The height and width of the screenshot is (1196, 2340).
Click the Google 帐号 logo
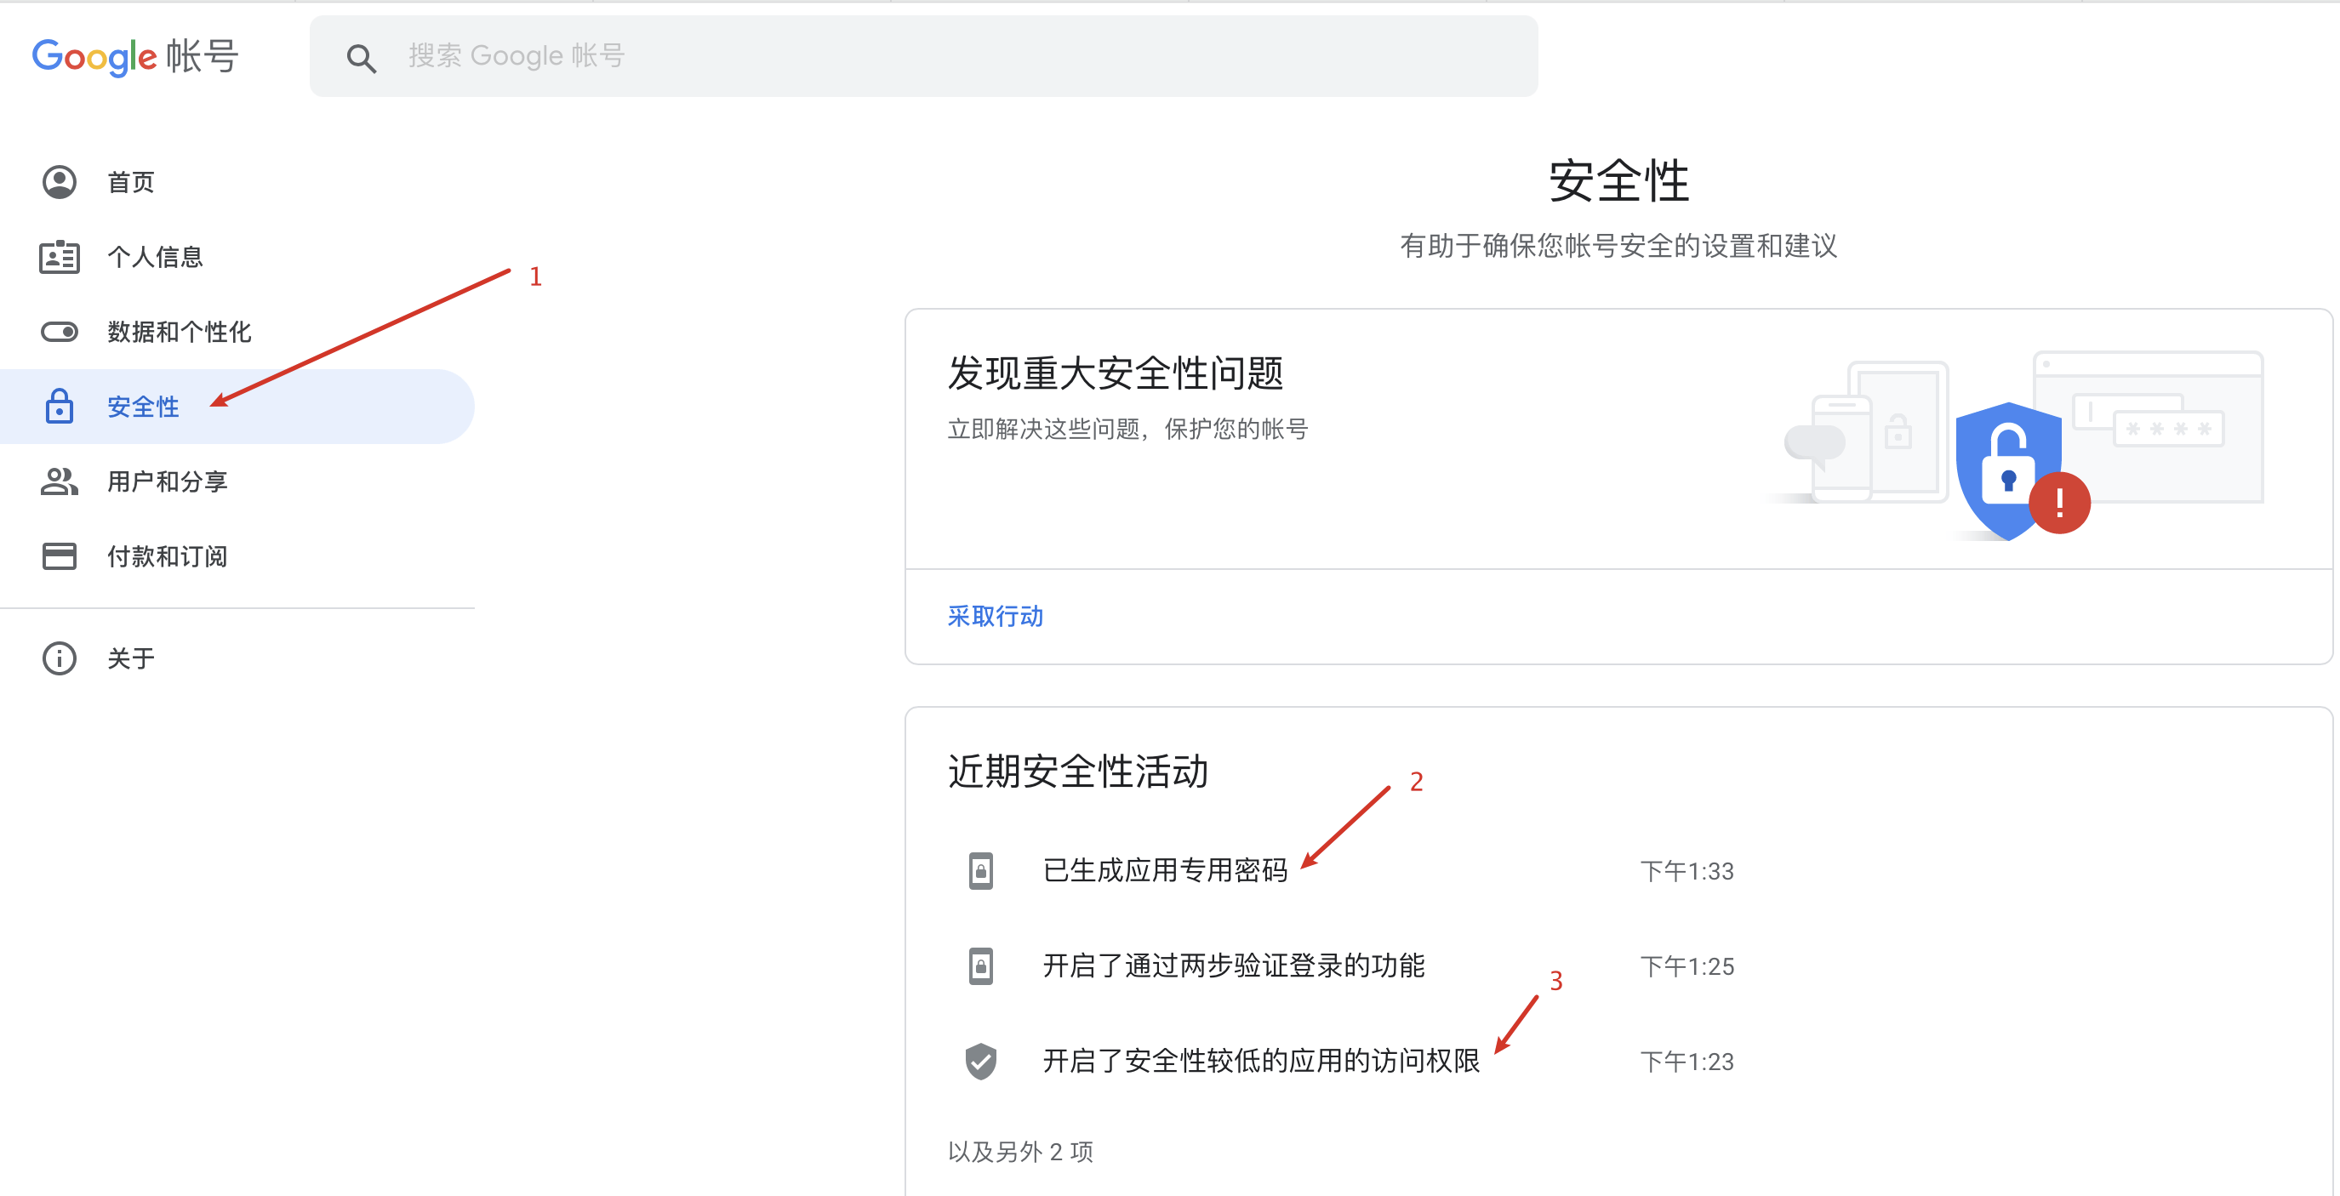(x=135, y=56)
